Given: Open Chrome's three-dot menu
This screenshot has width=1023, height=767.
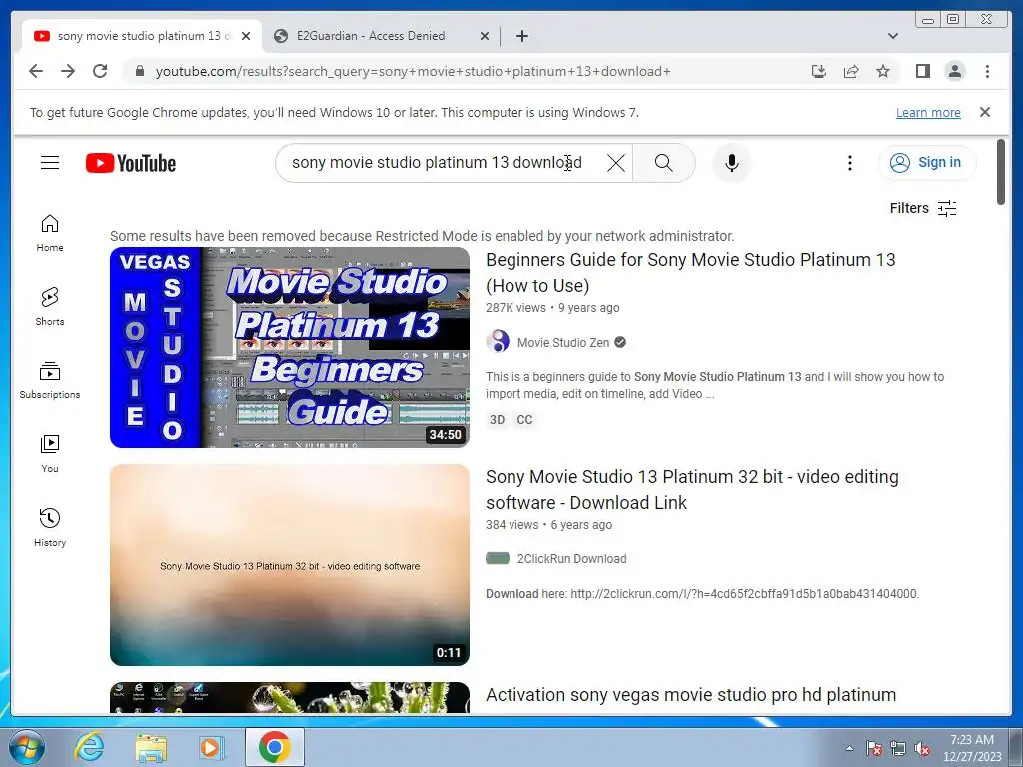Looking at the screenshot, I should [987, 71].
